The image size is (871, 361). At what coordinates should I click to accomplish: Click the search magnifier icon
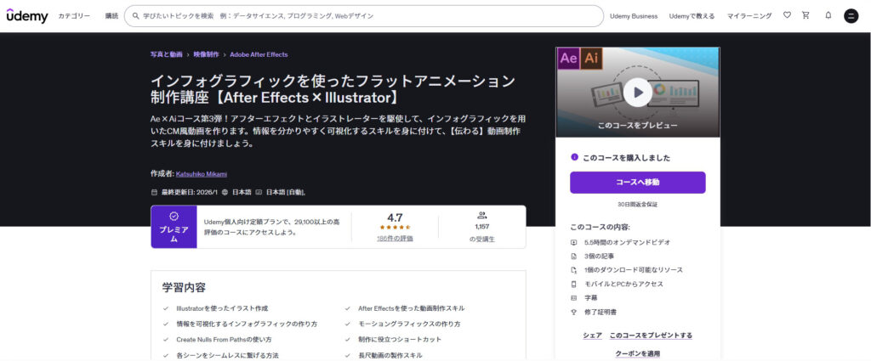pyautogui.click(x=135, y=16)
